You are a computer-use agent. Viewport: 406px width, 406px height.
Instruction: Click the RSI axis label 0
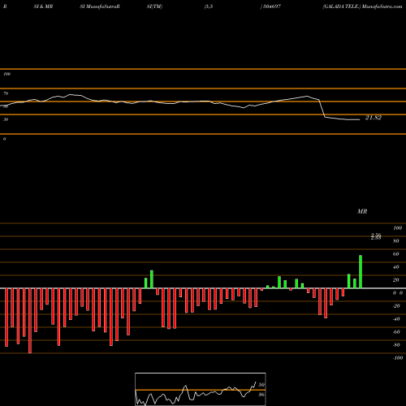[x=4, y=139]
